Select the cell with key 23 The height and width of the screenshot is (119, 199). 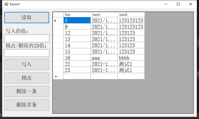[77, 70]
